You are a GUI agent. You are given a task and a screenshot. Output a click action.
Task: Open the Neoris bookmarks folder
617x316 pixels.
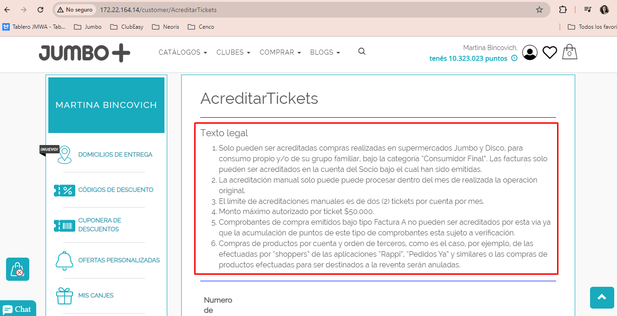[165, 27]
